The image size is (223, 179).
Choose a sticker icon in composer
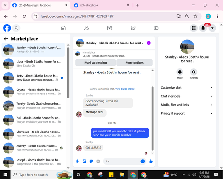tap(91, 162)
